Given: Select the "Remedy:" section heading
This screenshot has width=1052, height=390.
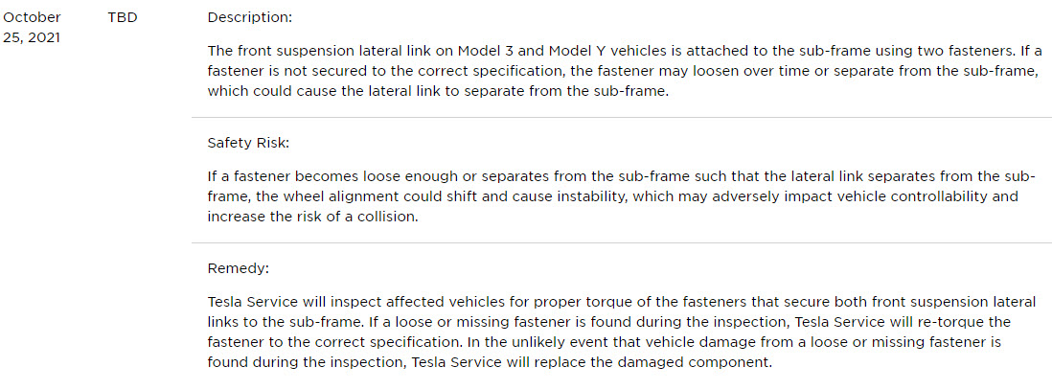Looking at the screenshot, I should pos(239,268).
